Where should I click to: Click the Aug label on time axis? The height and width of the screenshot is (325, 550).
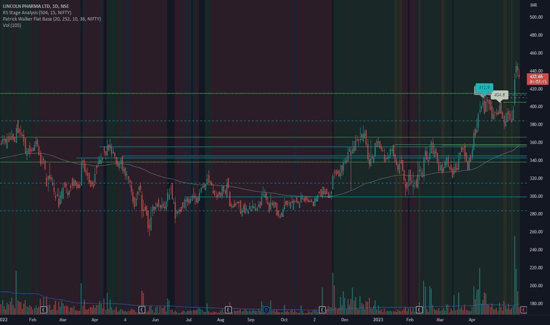pyautogui.click(x=220, y=320)
